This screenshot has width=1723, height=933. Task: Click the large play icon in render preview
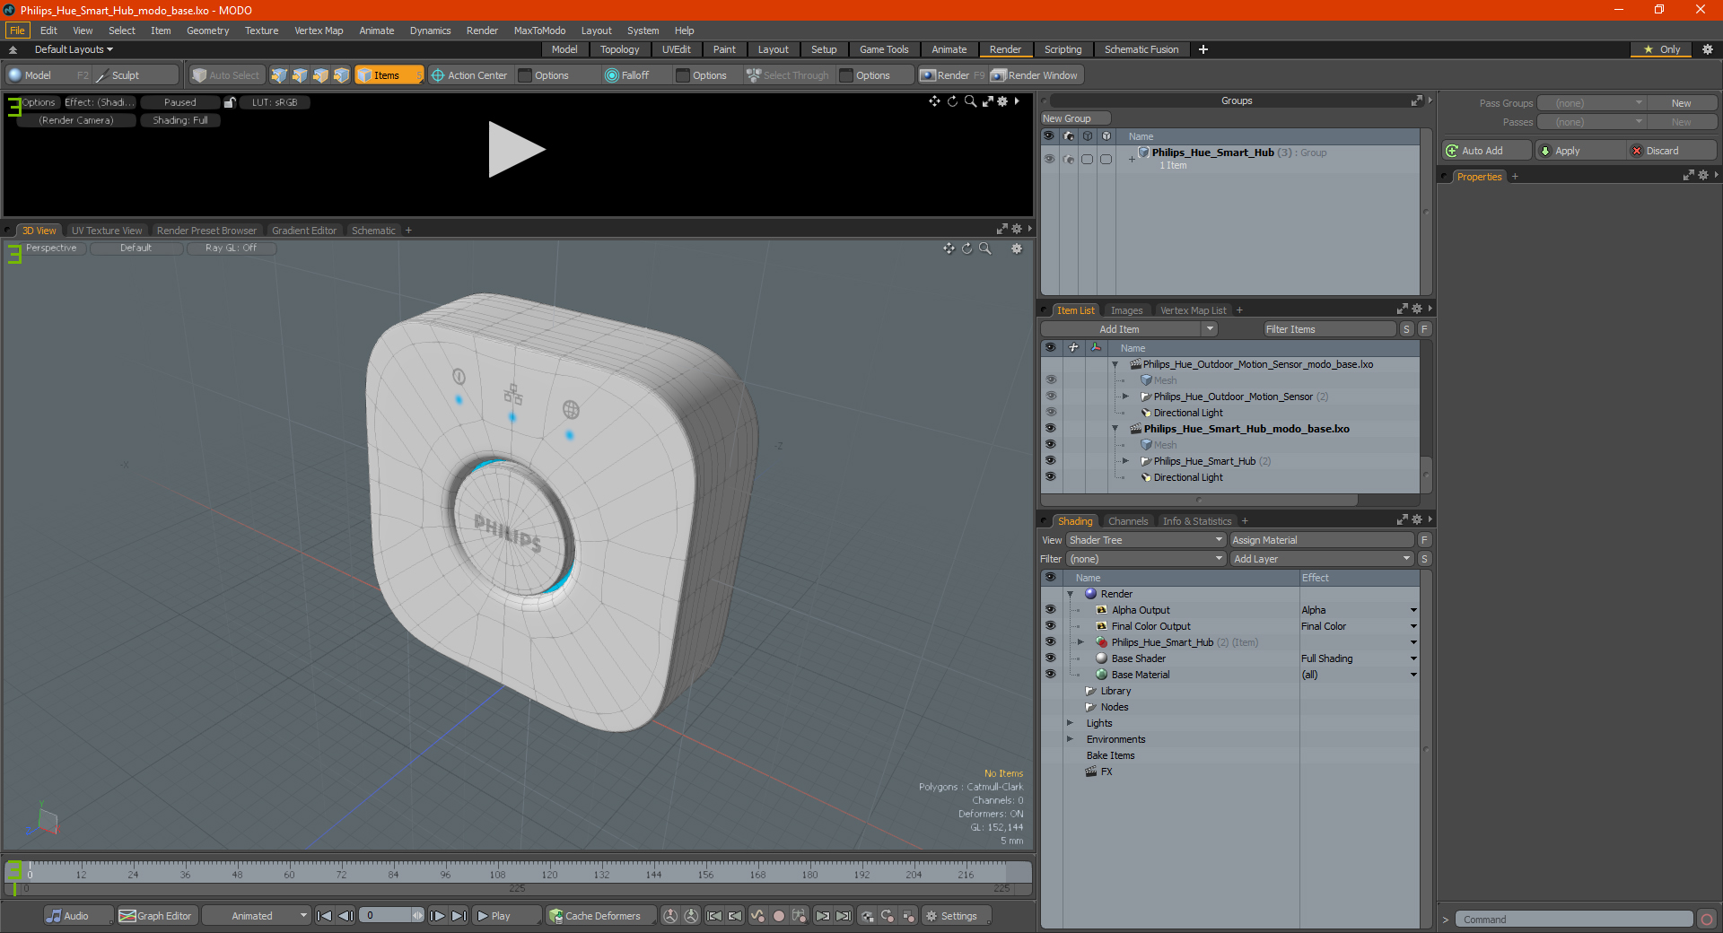(516, 150)
